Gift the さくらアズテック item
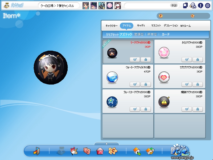 click(198, 59)
